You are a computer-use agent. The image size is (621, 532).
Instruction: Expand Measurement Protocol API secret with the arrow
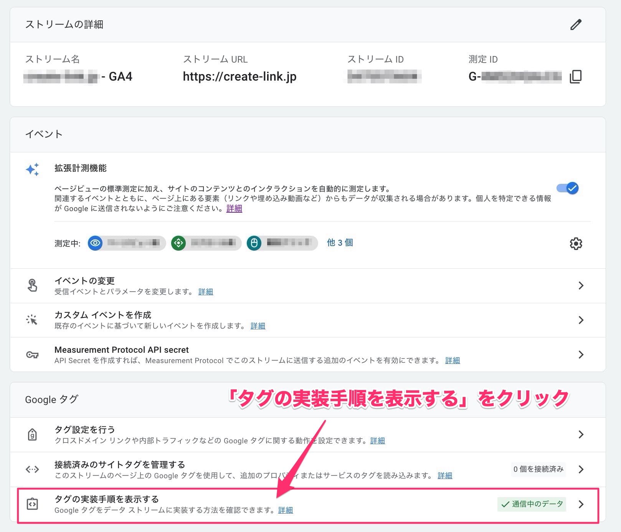581,354
